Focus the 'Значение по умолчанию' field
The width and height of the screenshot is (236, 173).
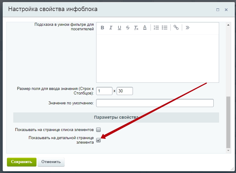[x=155, y=103]
